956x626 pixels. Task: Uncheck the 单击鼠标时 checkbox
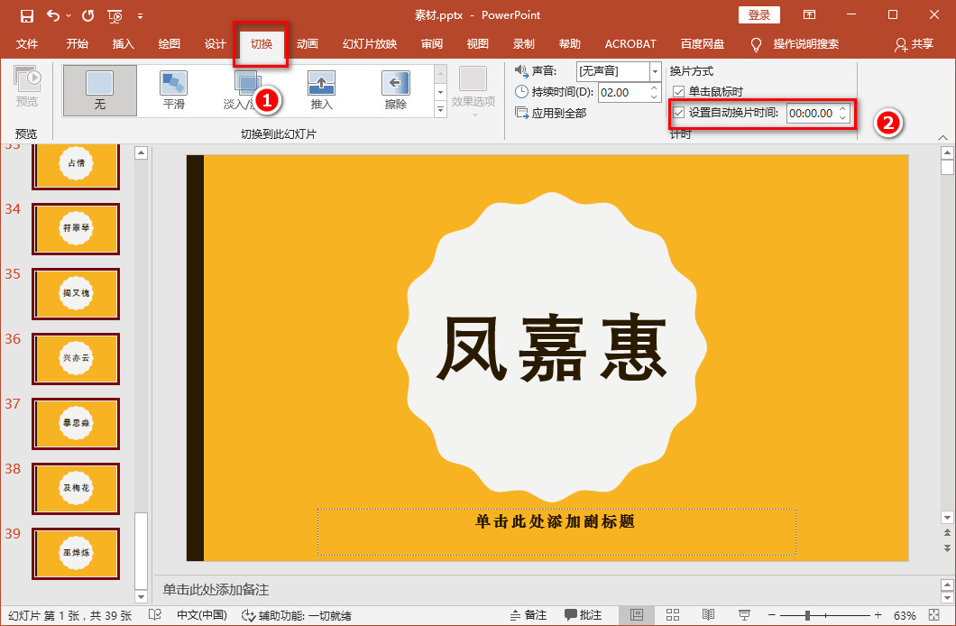(x=677, y=91)
